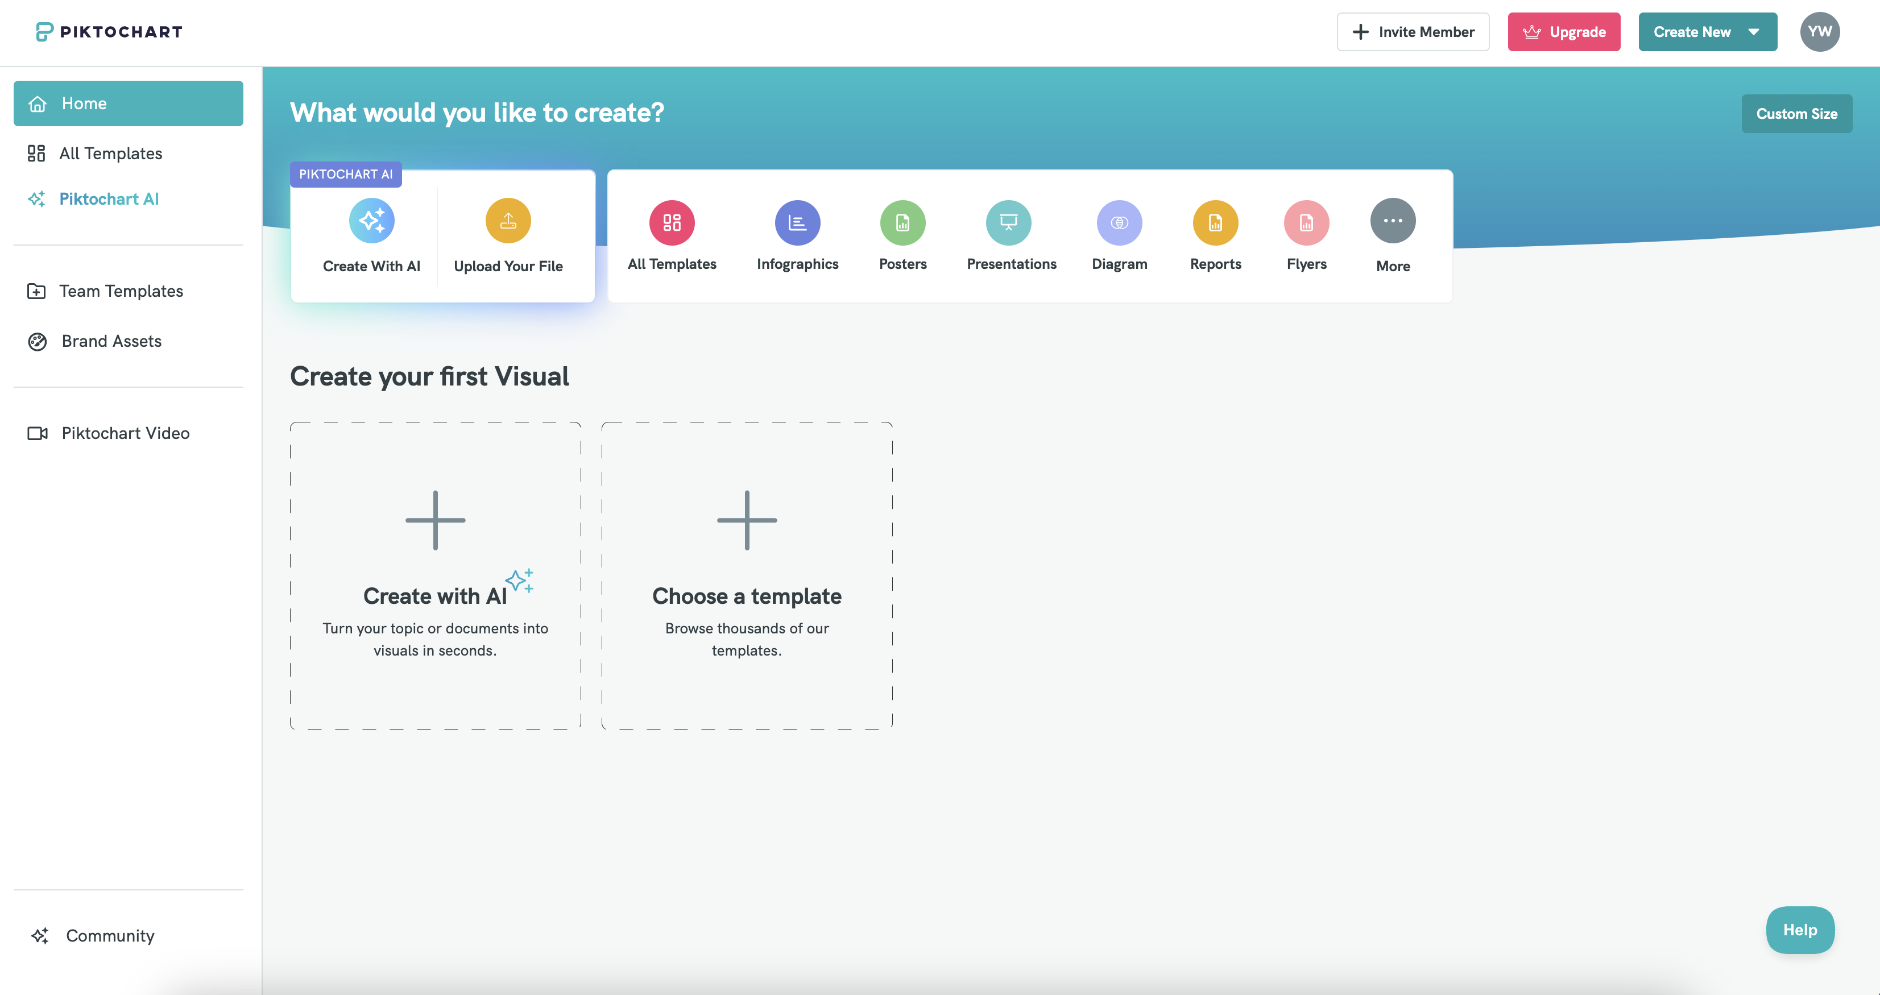Click the PIKTOCHART AI badge
This screenshot has width=1880, height=995.
pos(346,175)
